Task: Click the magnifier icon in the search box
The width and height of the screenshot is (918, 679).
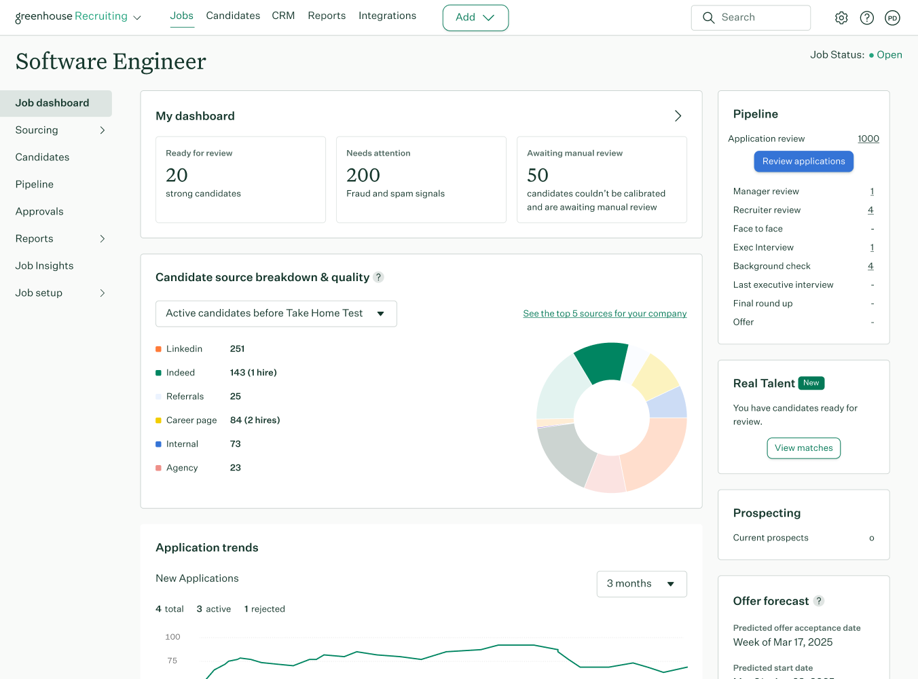Action: 708,18
